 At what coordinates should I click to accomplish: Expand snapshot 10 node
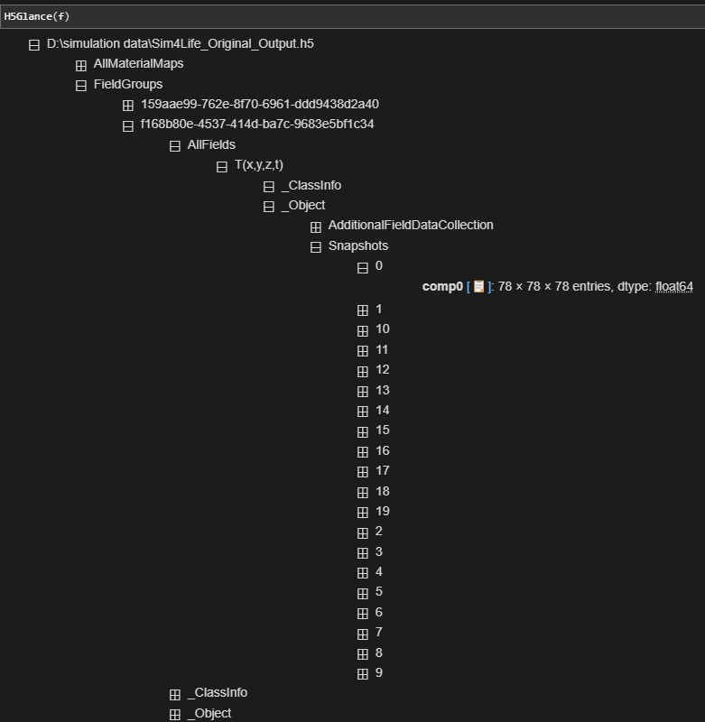(363, 330)
